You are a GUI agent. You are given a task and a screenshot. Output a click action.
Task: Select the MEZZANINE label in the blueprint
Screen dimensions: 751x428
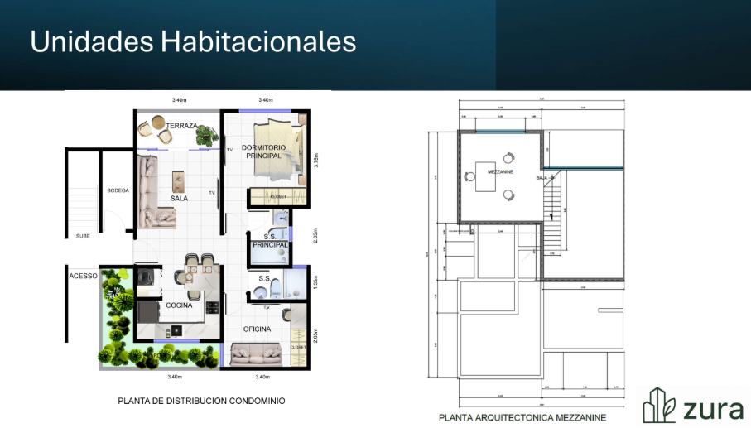point(500,171)
